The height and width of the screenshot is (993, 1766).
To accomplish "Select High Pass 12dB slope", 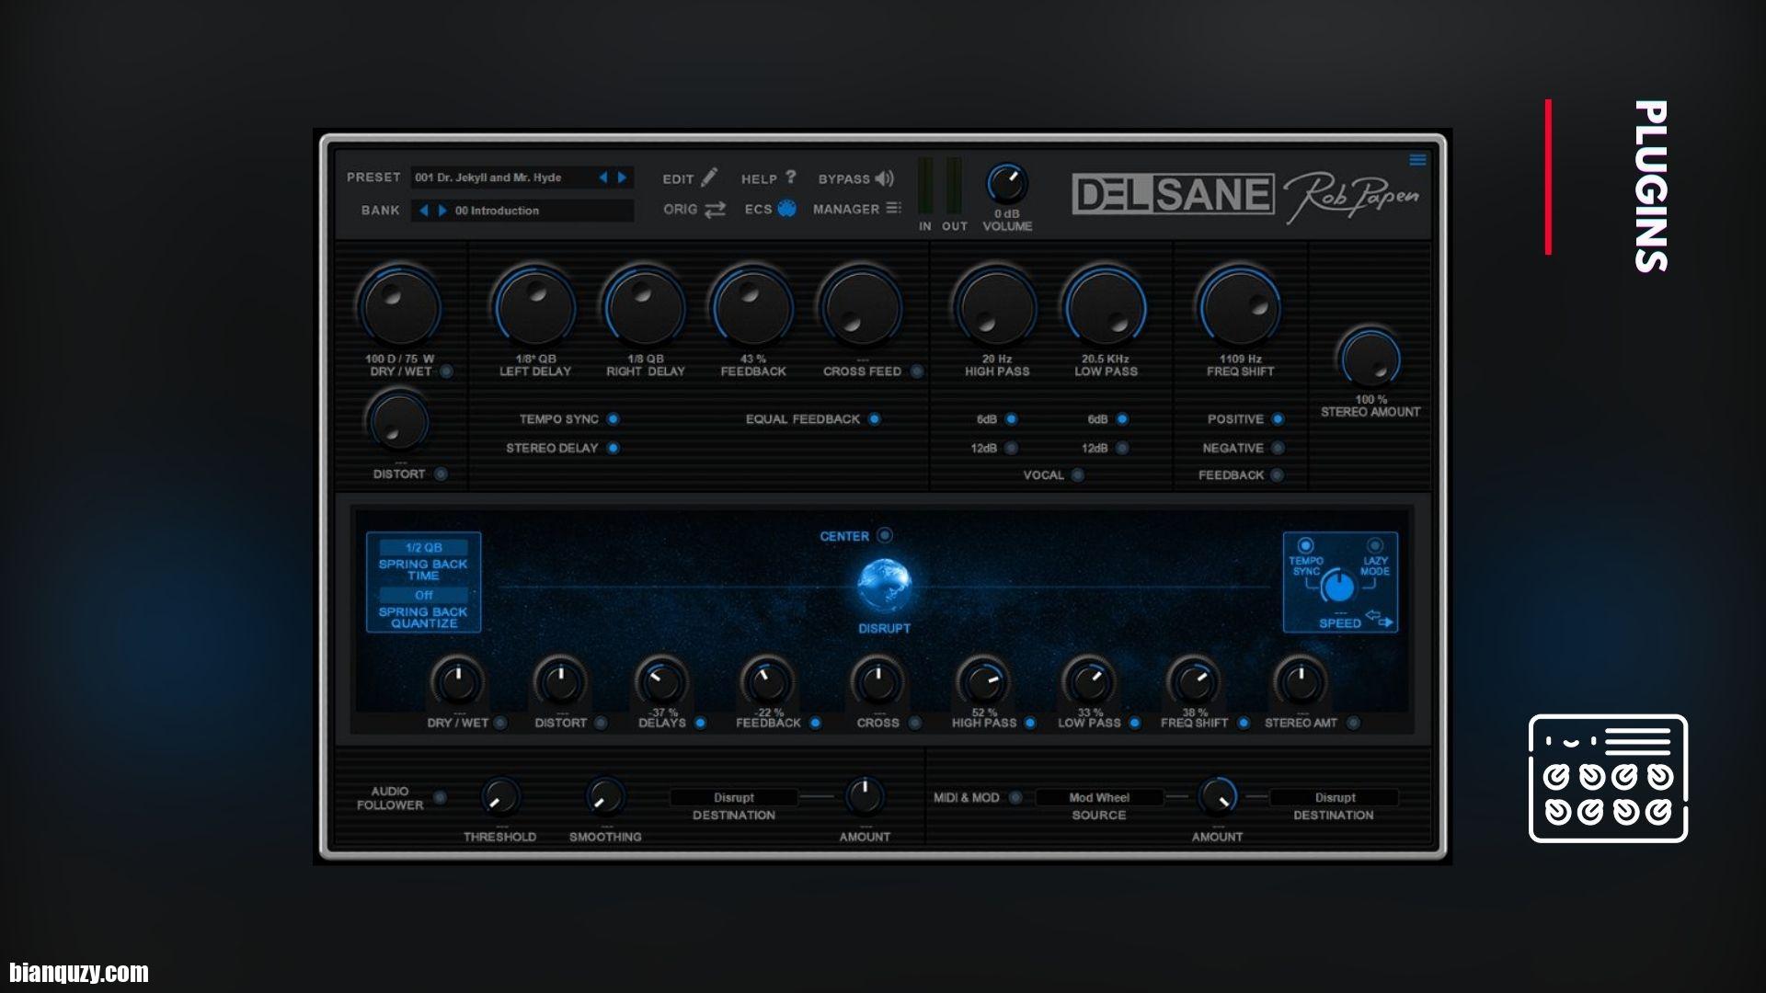I will (1012, 448).
